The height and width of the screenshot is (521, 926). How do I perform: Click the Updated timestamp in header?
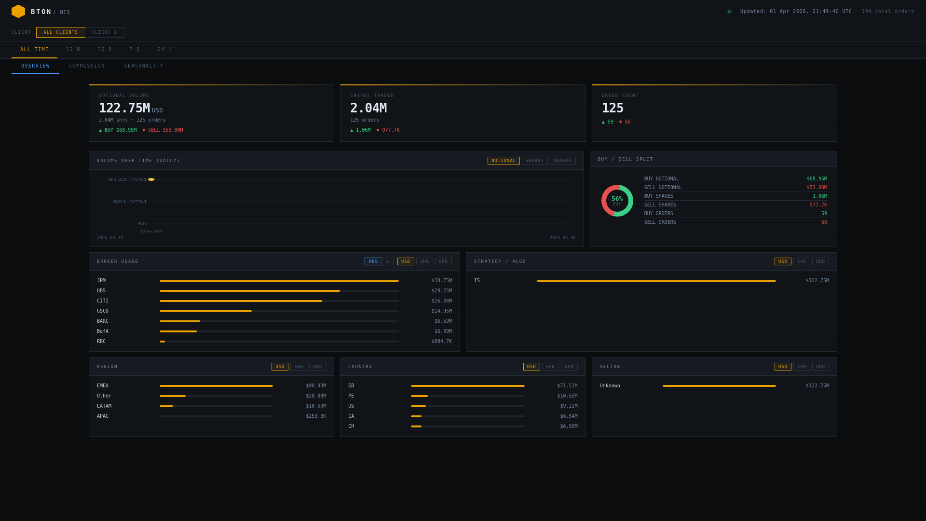click(796, 12)
